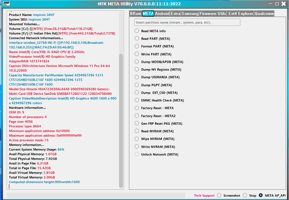This screenshot has width=289, height=200.
Task: Focus the partition name input field
Action: (187, 22)
